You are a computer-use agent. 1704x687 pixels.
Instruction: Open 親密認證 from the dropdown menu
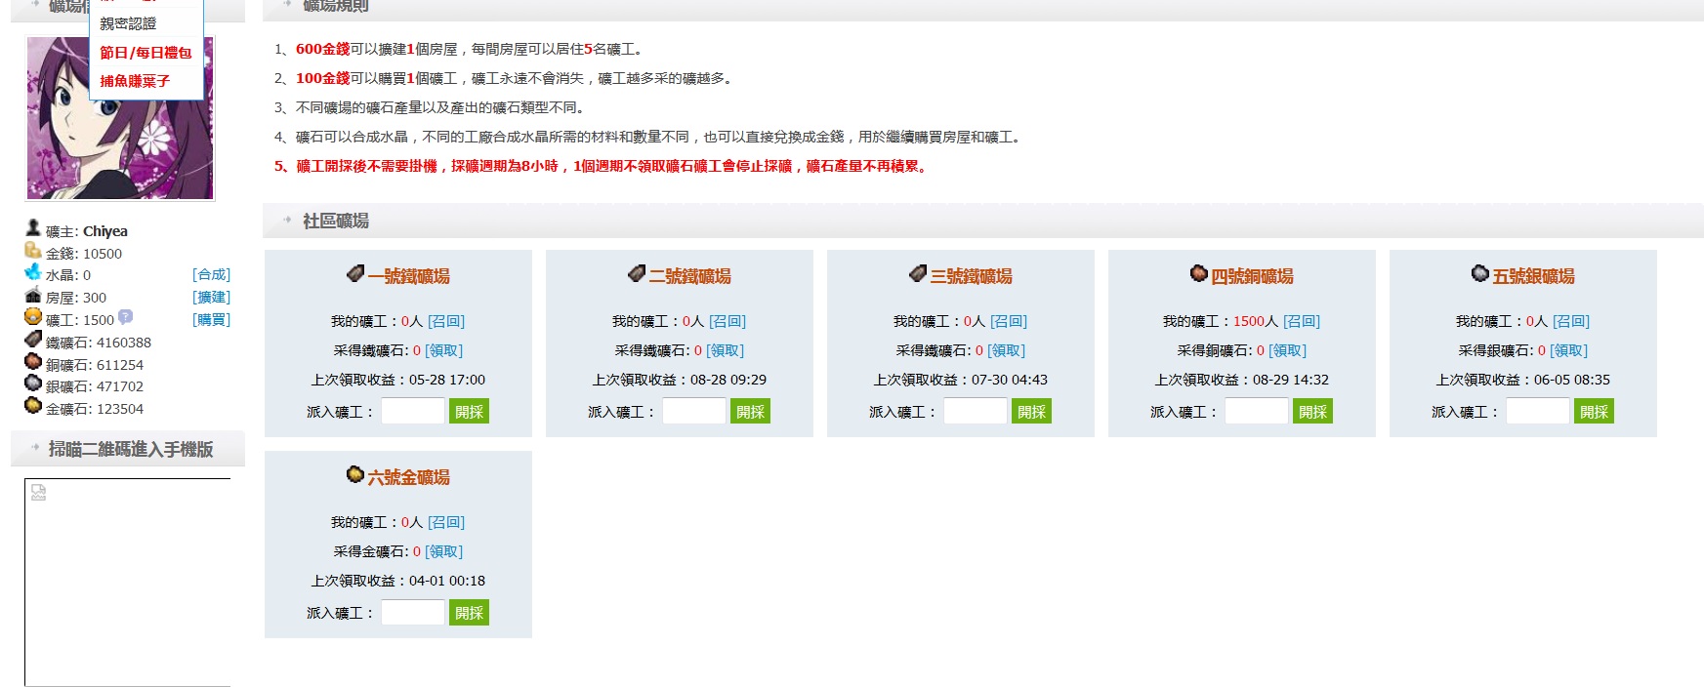(128, 23)
